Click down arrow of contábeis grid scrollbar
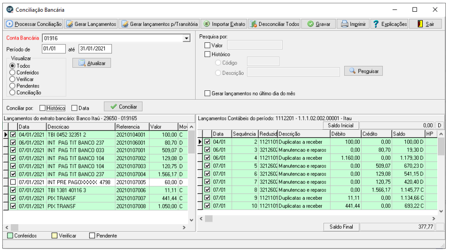The image size is (450, 250). point(441,211)
